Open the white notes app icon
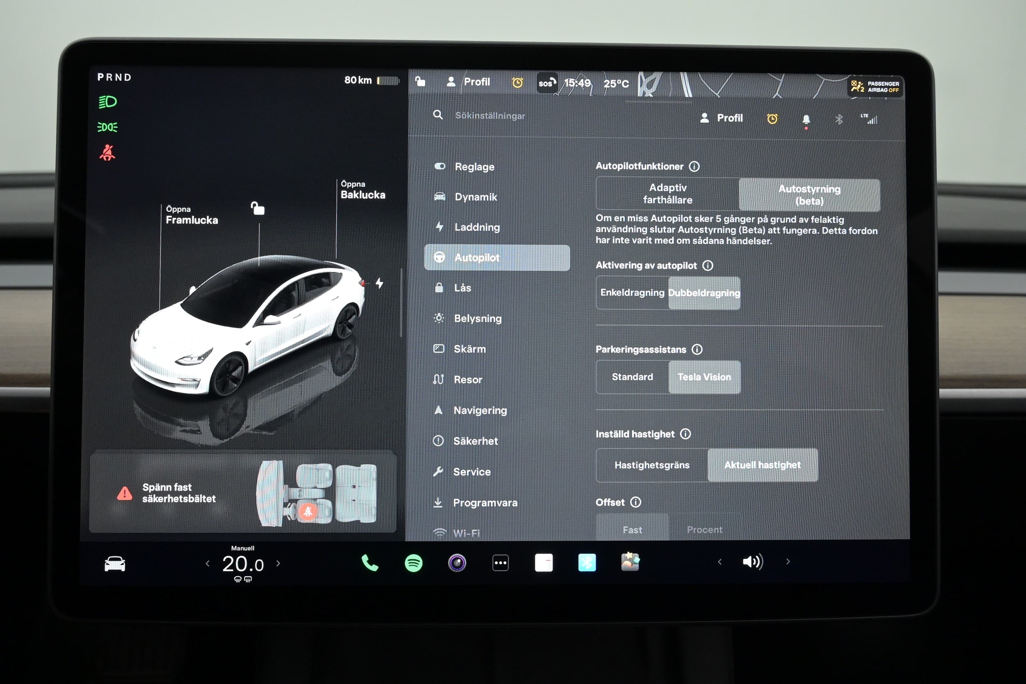The width and height of the screenshot is (1026, 684). (543, 563)
